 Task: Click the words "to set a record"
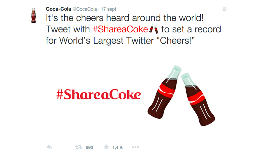click(191, 30)
